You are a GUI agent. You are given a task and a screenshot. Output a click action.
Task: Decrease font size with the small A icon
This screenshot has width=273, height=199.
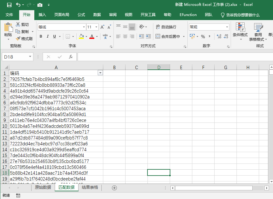pos(109,27)
